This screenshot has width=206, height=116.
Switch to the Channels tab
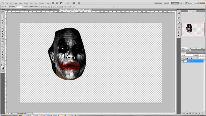pos(190,53)
